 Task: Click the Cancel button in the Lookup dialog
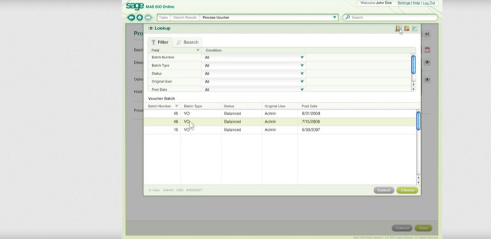click(x=384, y=190)
